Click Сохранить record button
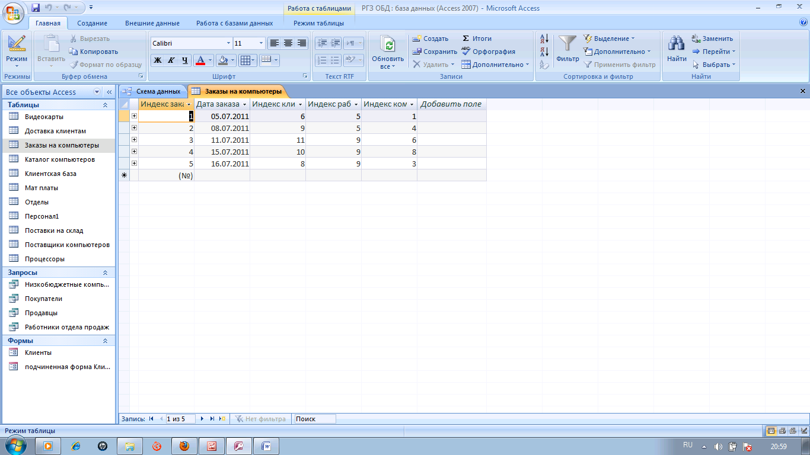 [435, 52]
